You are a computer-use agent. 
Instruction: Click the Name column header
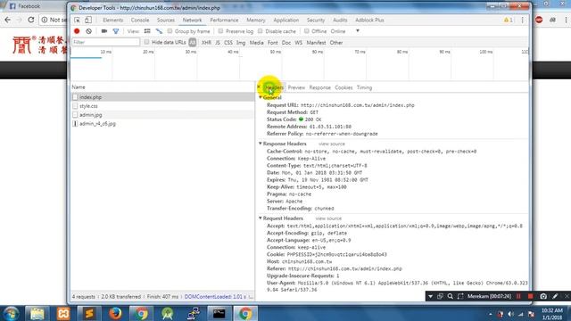tap(162, 87)
